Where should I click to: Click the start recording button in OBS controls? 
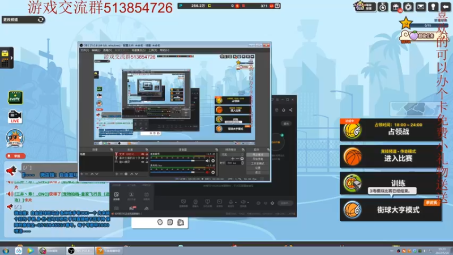258,159
